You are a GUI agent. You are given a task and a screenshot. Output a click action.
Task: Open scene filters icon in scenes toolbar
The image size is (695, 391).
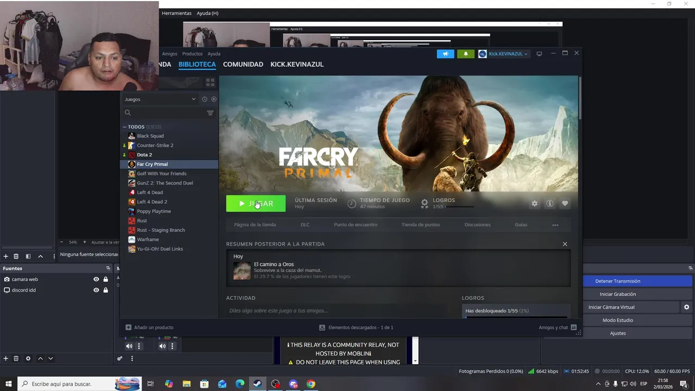point(28,256)
